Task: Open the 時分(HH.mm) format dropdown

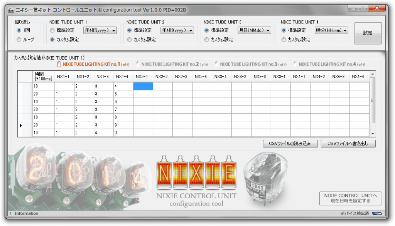Action: pos(331,30)
